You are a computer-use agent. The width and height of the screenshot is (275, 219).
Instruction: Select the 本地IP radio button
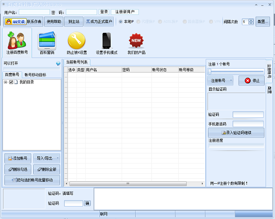(x=121, y=21)
